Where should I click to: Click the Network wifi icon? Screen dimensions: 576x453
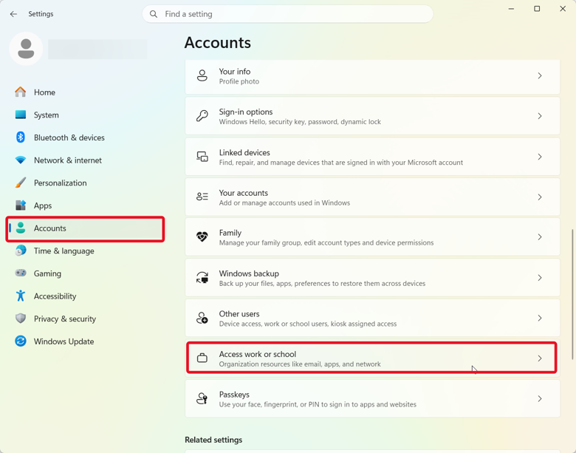21,160
